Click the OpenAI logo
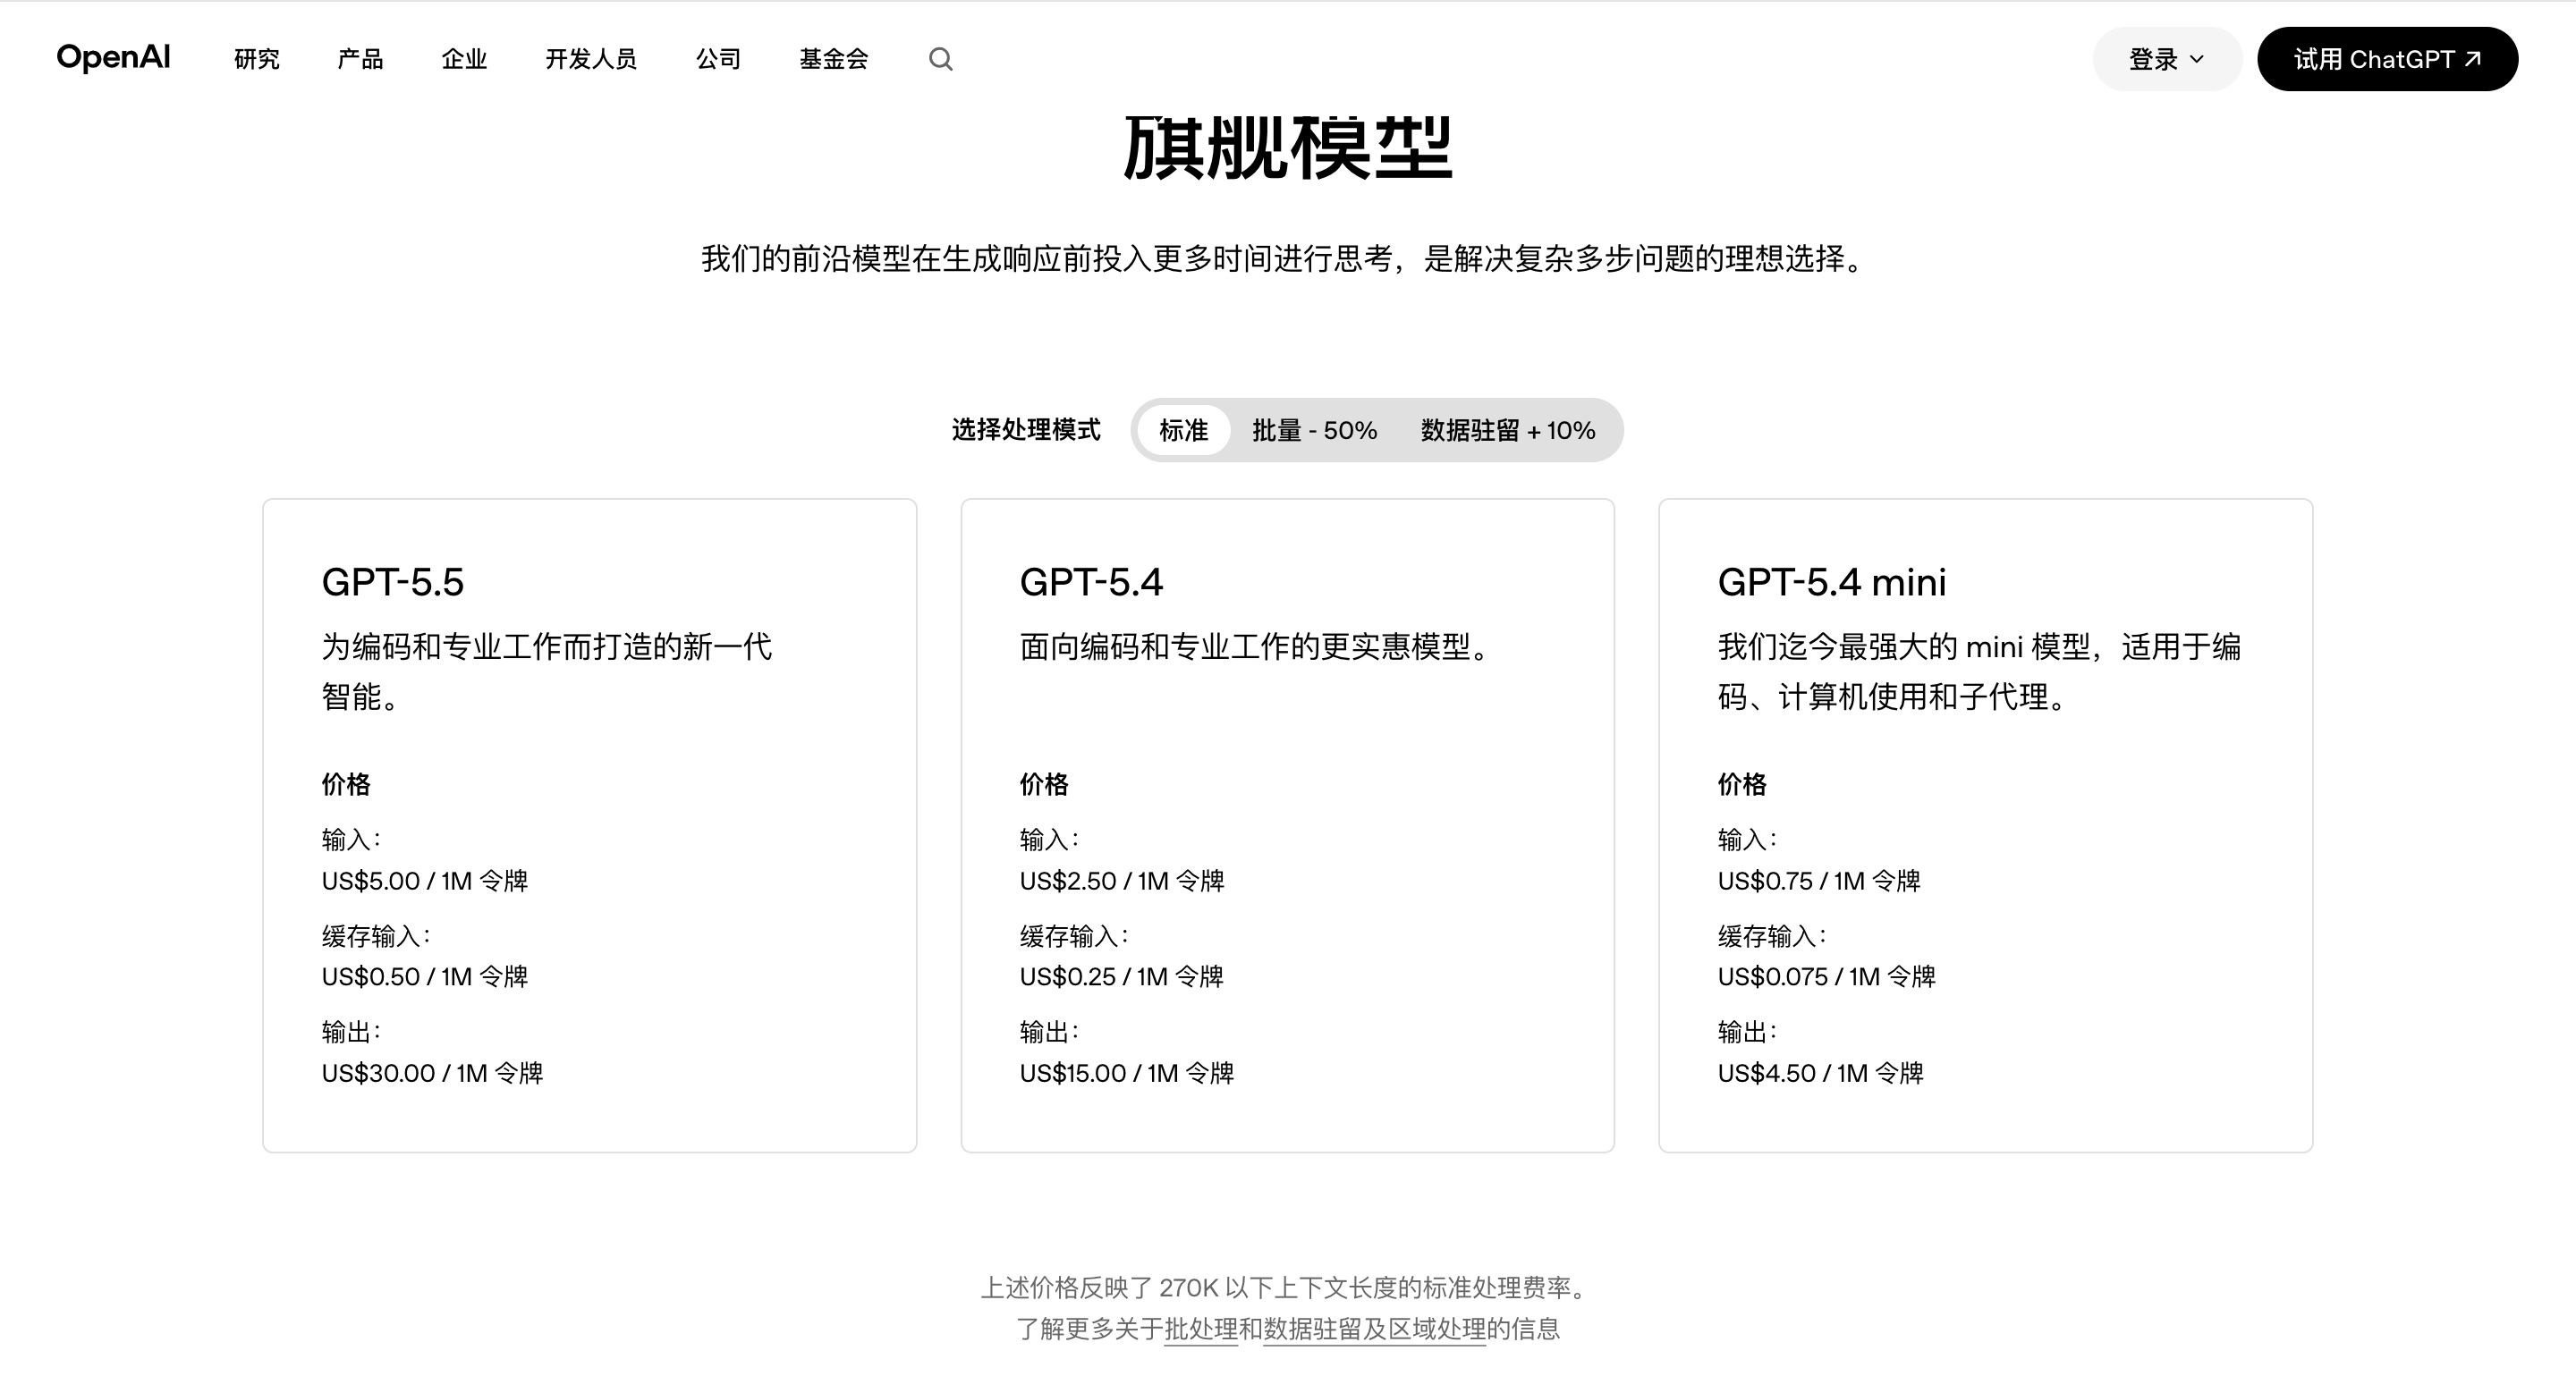This screenshot has width=2576, height=1393. (x=113, y=58)
